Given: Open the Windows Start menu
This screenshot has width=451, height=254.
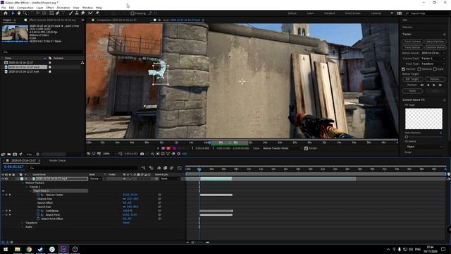Looking at the screenshot, I should click(6, 249).
